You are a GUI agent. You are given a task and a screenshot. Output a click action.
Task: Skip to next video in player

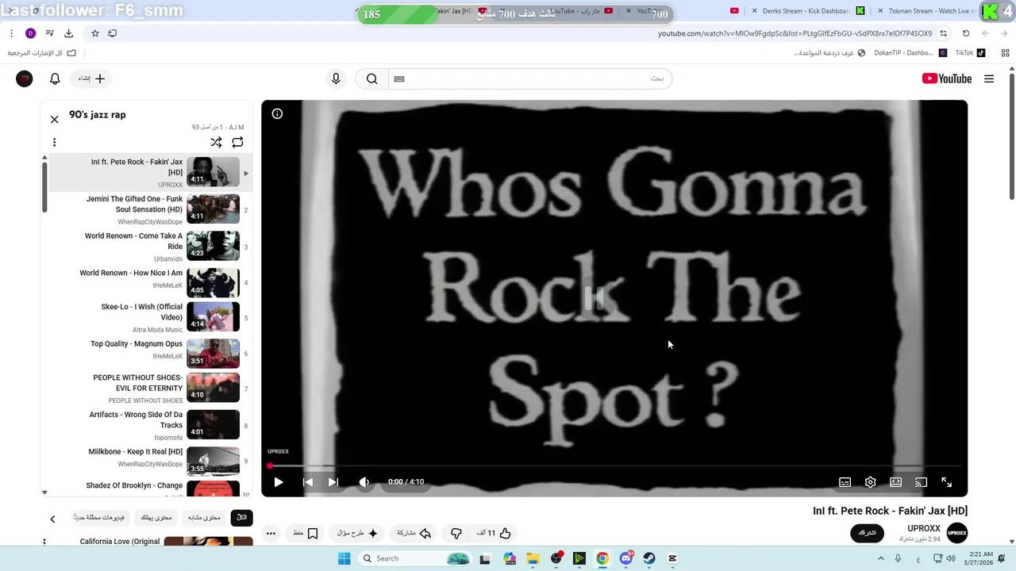pos(333,482)
